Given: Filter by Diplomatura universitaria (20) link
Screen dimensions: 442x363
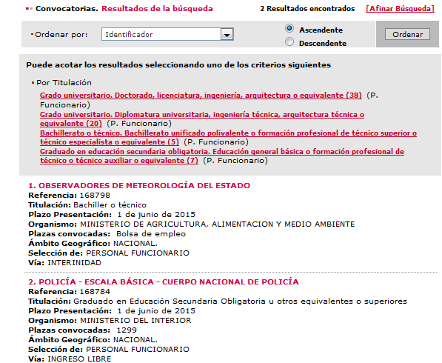Looking at the screenshot, I should pos(202,119).
